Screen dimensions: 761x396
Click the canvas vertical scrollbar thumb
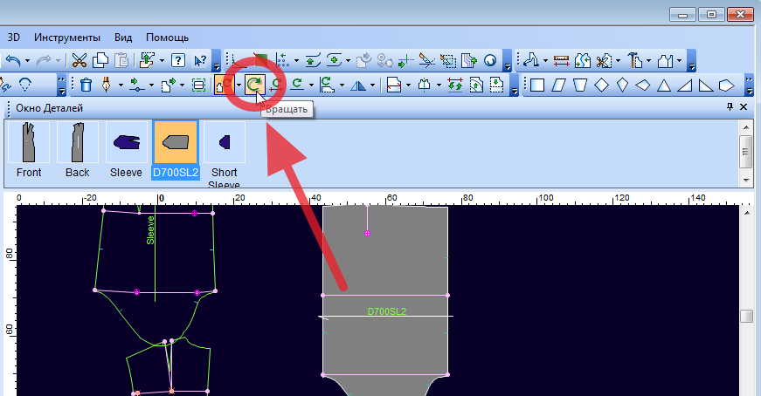tap(747, 316)
